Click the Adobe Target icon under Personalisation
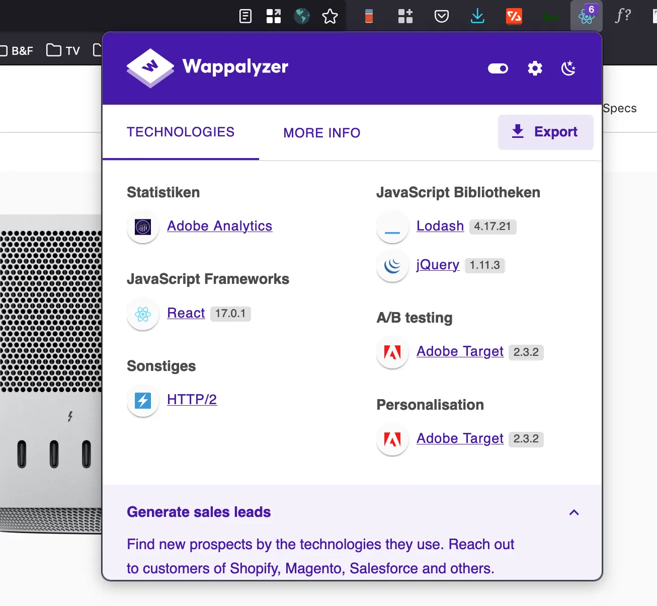Viewport: 657px width, 606px height. tap(392, 439)
